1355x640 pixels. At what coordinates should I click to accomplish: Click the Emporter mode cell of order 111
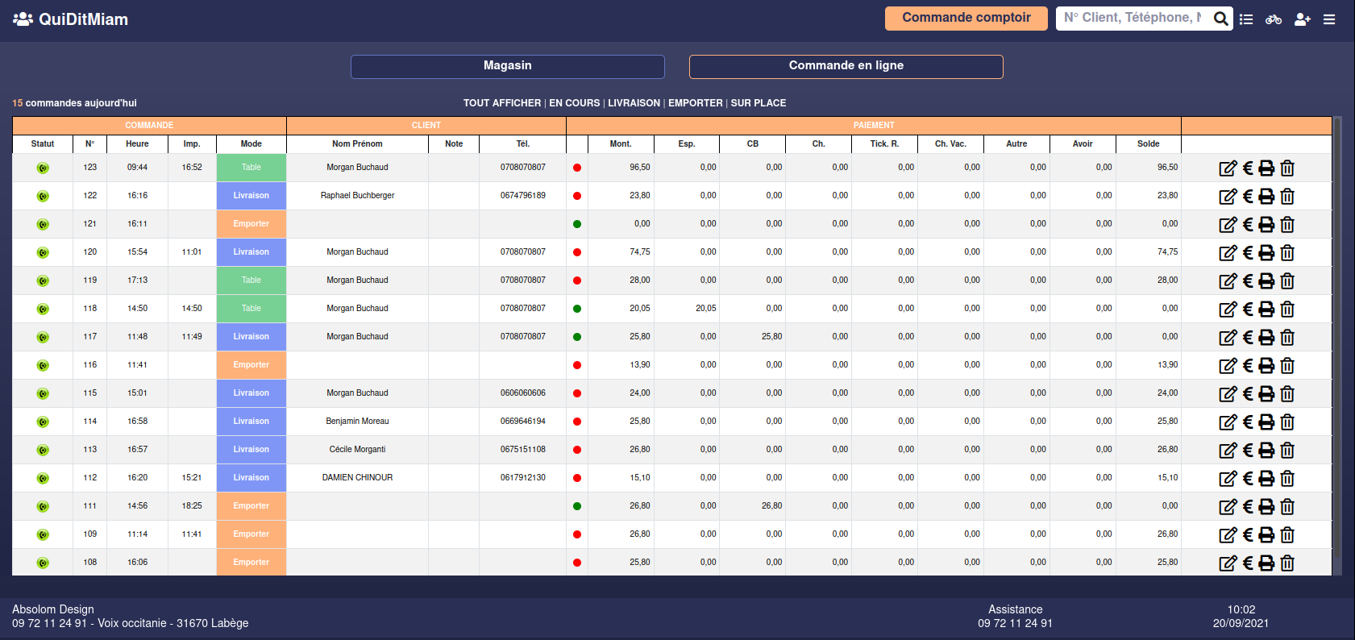251,506
